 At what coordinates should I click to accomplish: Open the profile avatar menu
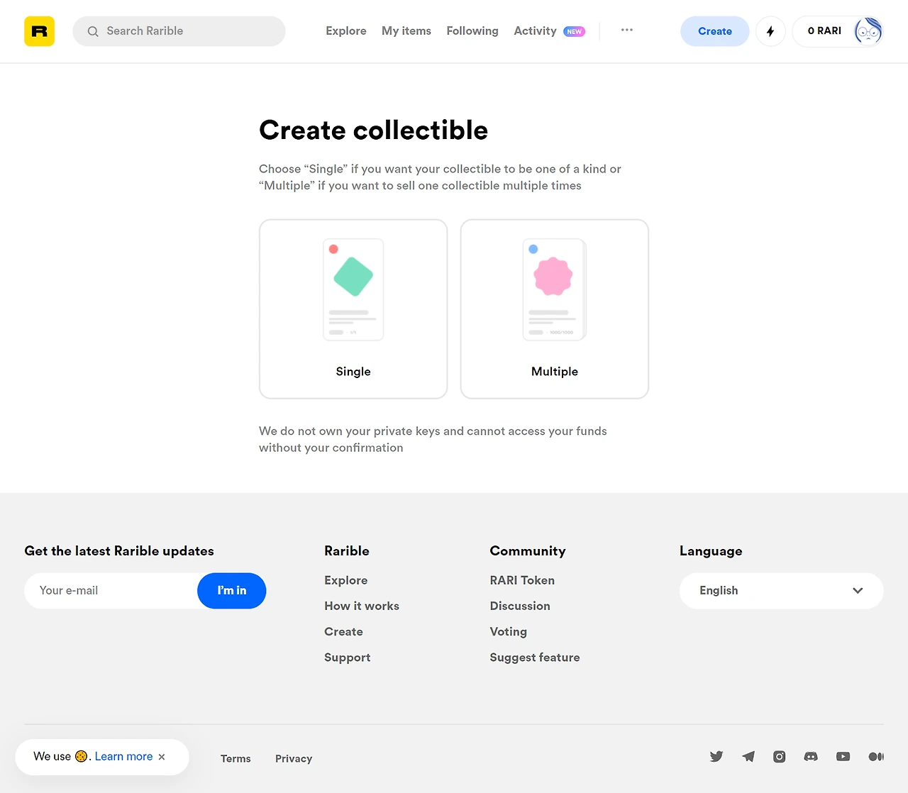click(x=868, y=31)
